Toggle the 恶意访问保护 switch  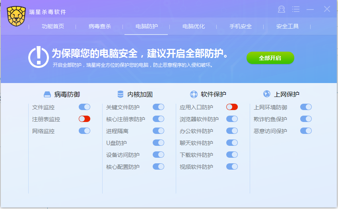click(306, 131)
